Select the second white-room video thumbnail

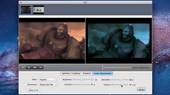pyautogui.click(x=38, y=10)
